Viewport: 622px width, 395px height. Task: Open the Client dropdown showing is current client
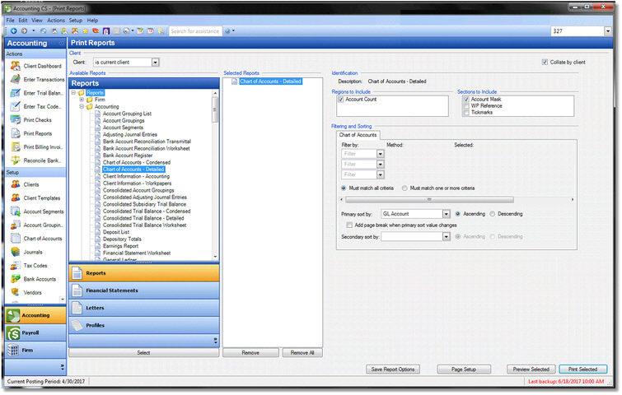click(155, 63)
